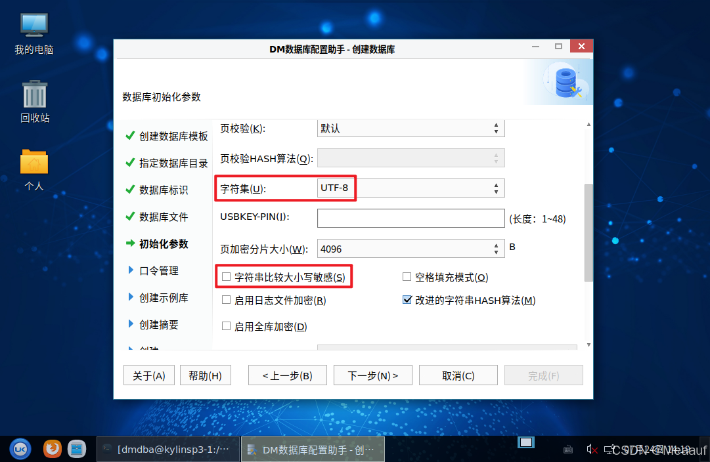Click the keyboard tray icon
Screen dimensions: 710x462
click(568, 450)
